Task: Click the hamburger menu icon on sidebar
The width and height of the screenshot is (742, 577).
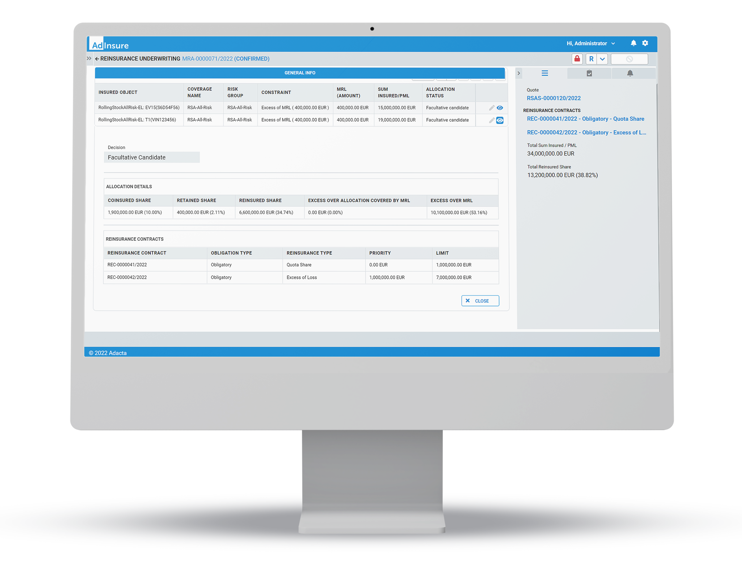Action: click(544, 73)
